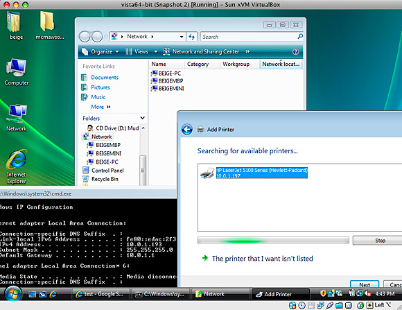
Task: Select BEIGEMBP in Folders tree
Action: 103,145
